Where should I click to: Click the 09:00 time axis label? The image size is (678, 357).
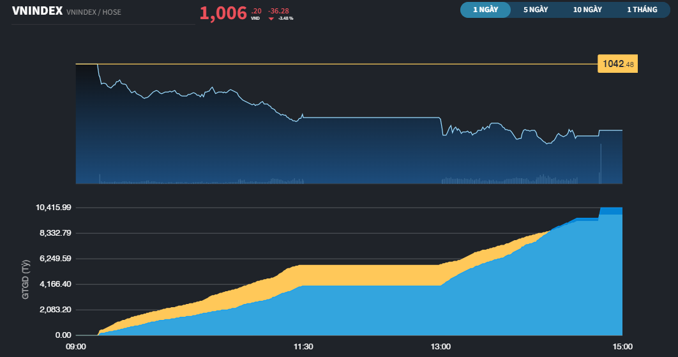pyautogui.click(x=76, y=347)
